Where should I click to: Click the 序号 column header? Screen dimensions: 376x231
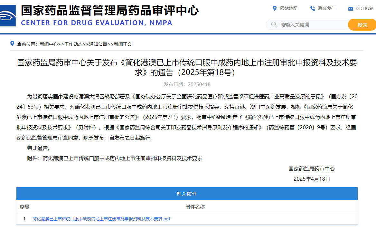click(24, 207)
